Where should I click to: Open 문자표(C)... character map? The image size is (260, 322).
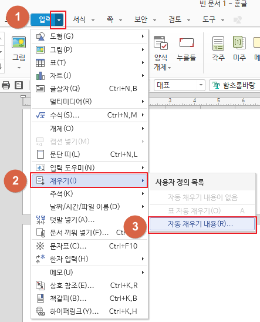90,246
